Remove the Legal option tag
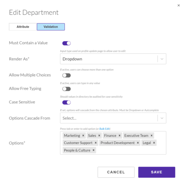184x186 pixels. point(154,143)
